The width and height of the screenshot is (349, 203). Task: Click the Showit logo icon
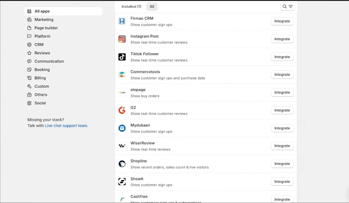[122, 182]
